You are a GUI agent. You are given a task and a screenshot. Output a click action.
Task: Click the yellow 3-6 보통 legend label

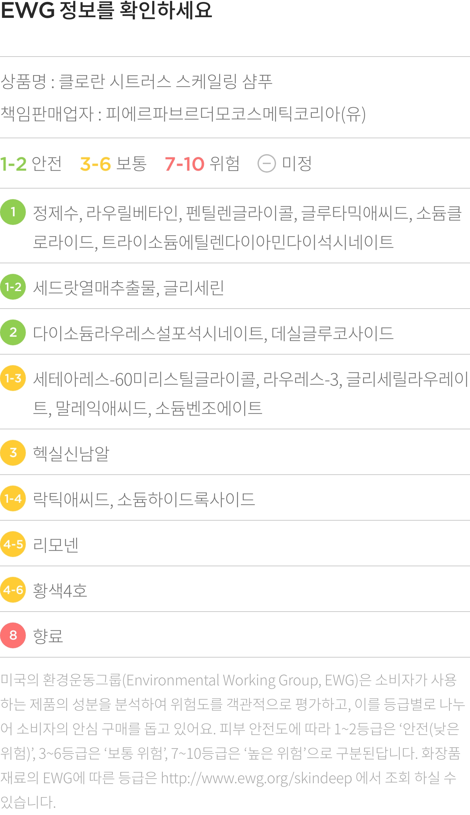tap(113, 164)
